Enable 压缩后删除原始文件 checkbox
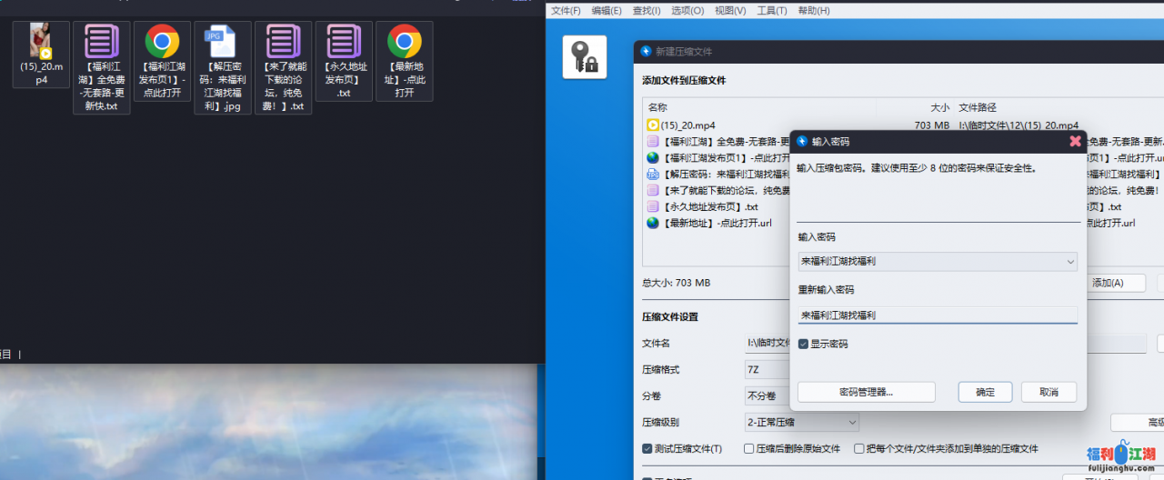Screen dimensions: 1164x480 [x=749, y=449]
